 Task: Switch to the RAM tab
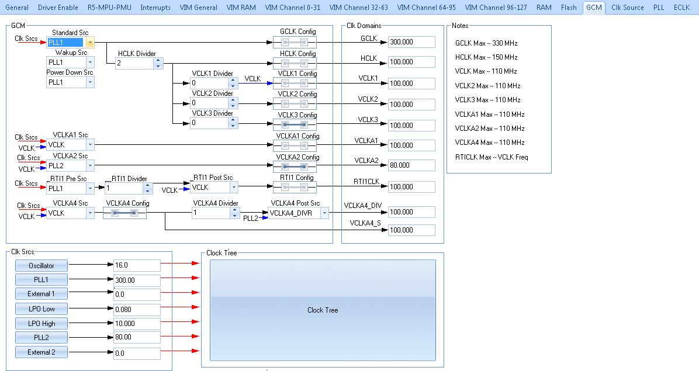click(x=544, y=8)
